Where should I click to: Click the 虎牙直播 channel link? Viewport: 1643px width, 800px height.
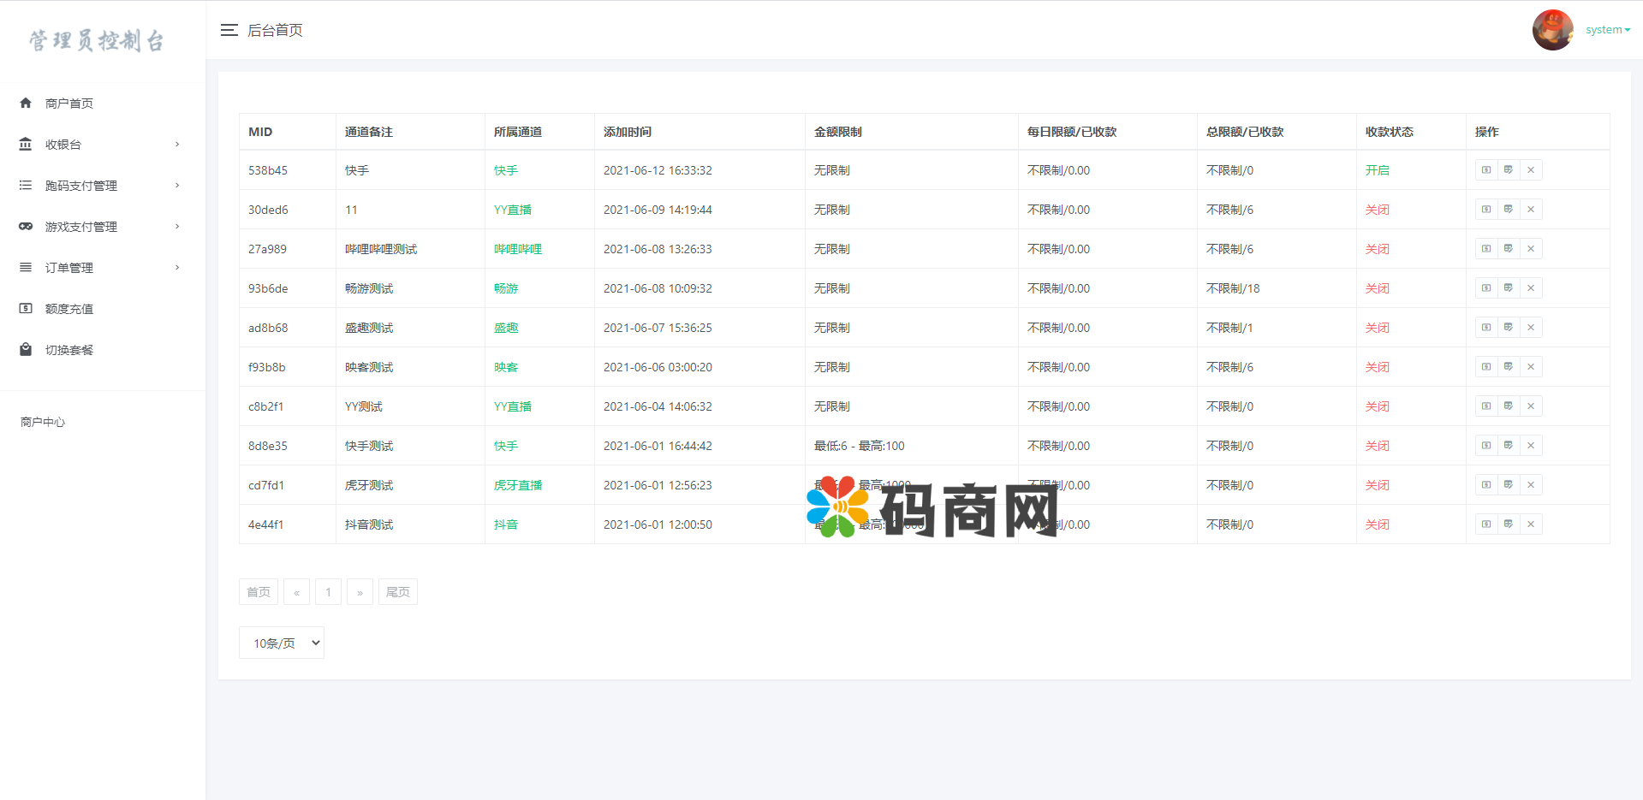(518, 485)
